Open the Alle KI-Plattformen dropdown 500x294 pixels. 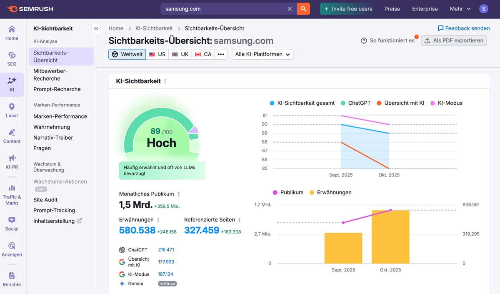pos(262,54)
